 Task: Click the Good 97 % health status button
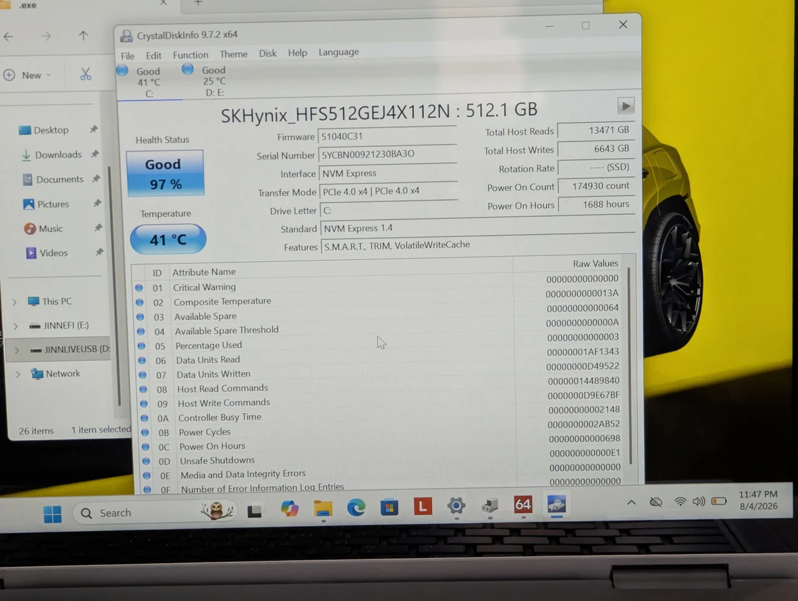click(165, 173)
